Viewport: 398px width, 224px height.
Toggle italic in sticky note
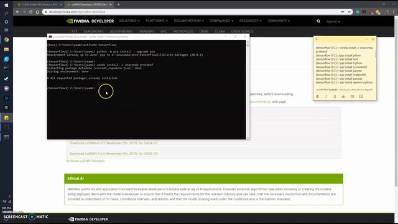tap(326, 96)
